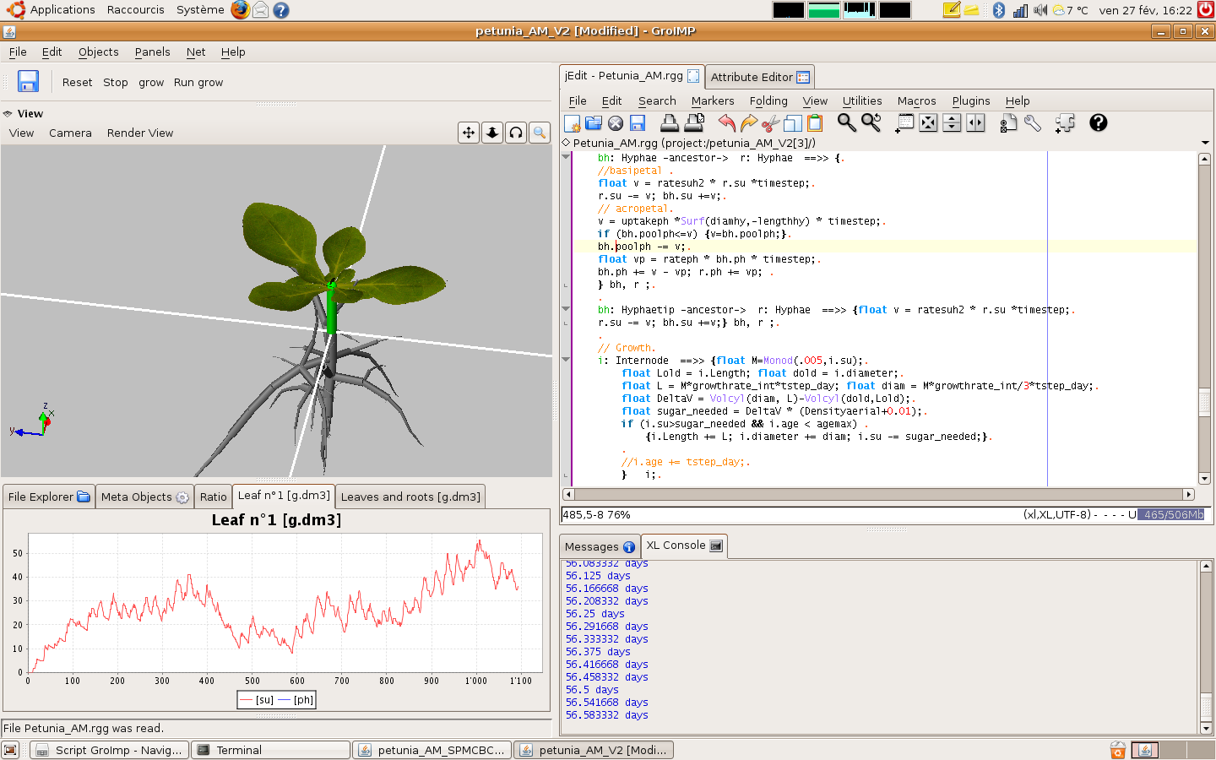
Task: Click the blue floppy disk save icon
Action: [28, 81]
